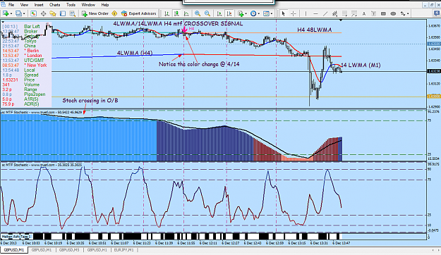The height and width of the screenshot is (255, 441).
Task: Toggle the Expert Advisors button
Action: click(138, 13)
